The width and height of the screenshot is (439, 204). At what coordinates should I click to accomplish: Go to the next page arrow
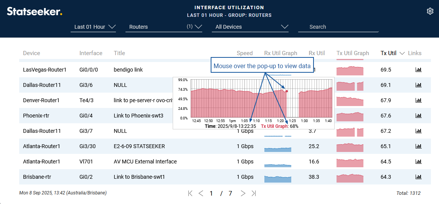click(243, 193)
